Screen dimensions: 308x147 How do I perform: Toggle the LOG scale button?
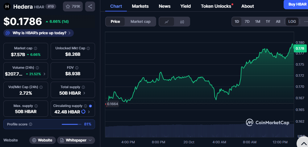tap(292, 22)
